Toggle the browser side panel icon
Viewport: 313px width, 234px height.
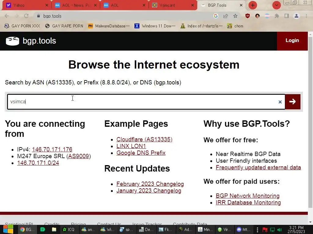(287, 16)
